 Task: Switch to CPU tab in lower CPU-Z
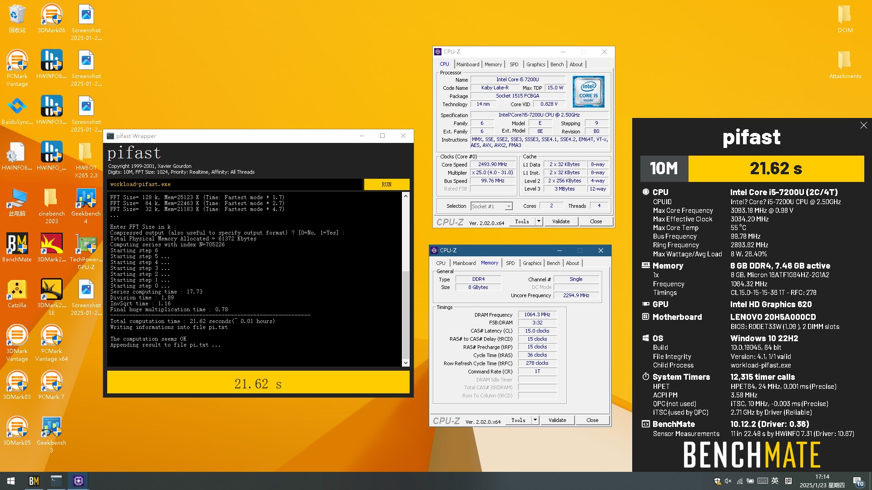[441, 263]
